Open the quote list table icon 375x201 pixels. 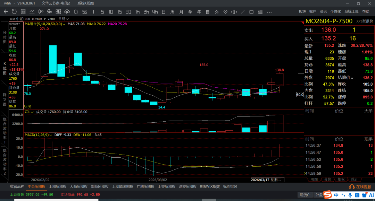[23, 11]
